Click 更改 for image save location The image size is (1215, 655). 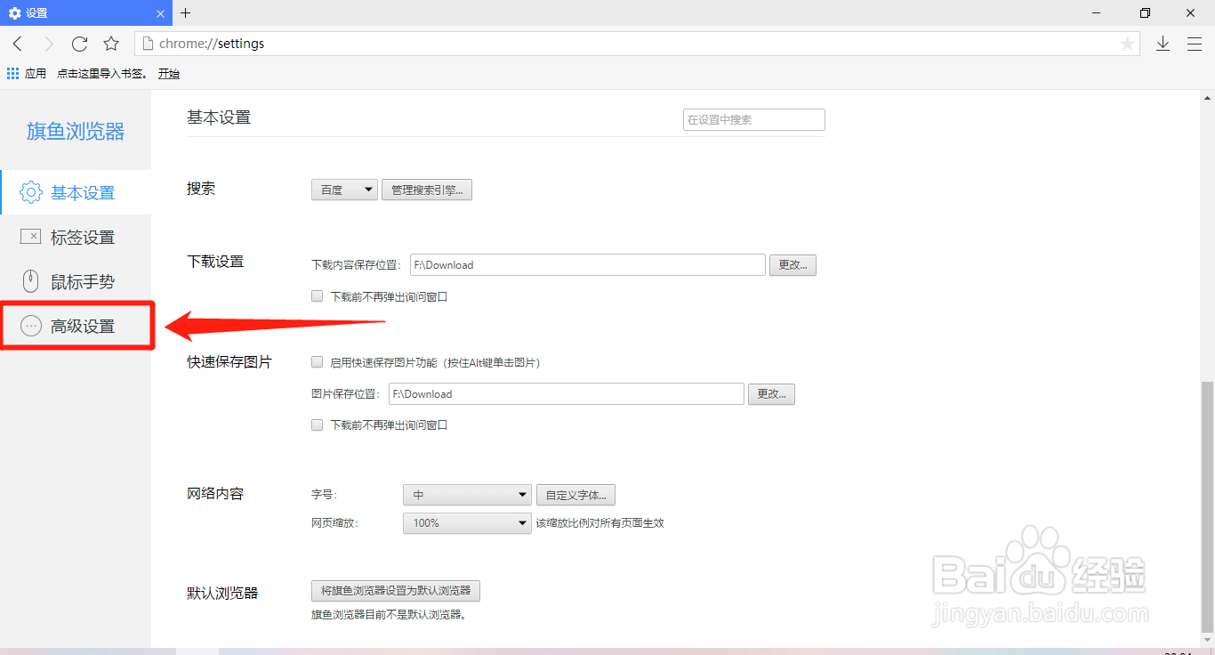tap(771, 393)
